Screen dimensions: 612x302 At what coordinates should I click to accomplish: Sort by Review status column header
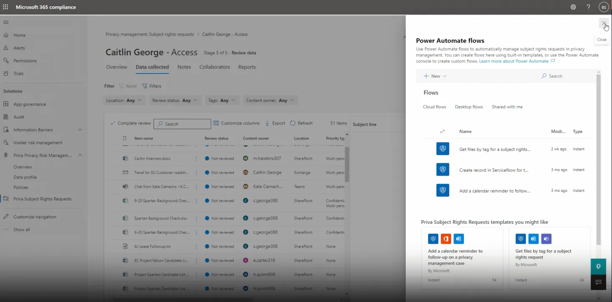[216, 138]
